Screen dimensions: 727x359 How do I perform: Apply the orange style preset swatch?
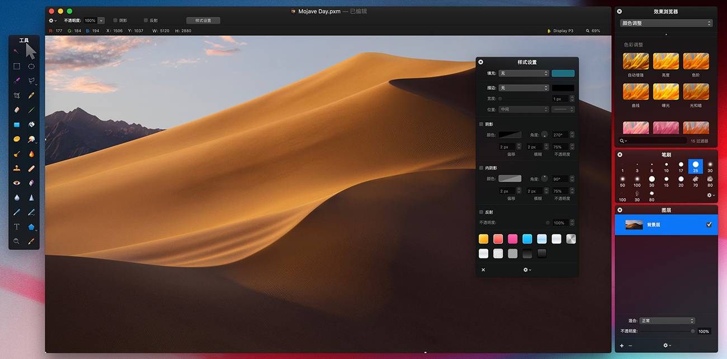pos(483,239)
